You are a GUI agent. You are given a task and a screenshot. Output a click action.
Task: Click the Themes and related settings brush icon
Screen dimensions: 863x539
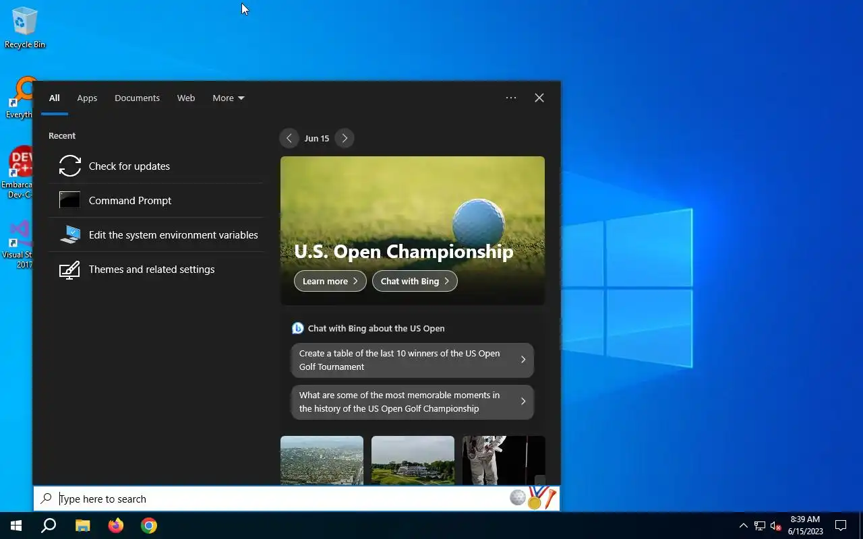[70, 269]
